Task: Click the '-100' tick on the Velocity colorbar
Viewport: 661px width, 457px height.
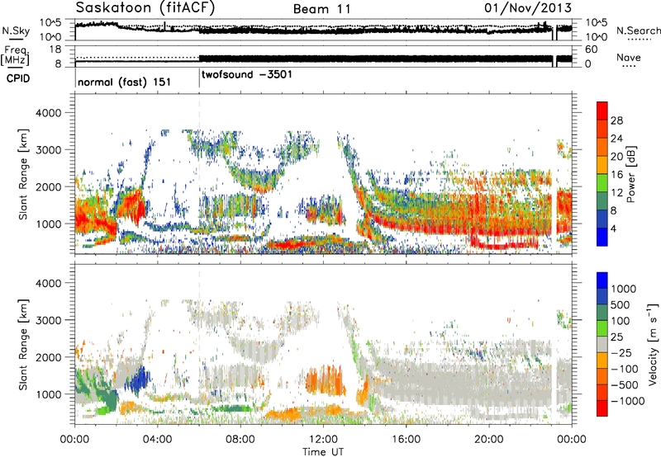Action: (x=625, y=369)
